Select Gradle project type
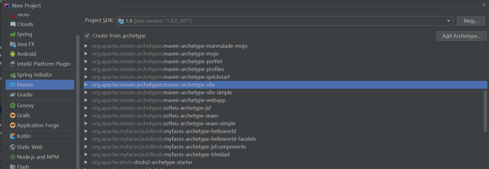The height and width of the screenshot is (169, 489). point(40,95)
